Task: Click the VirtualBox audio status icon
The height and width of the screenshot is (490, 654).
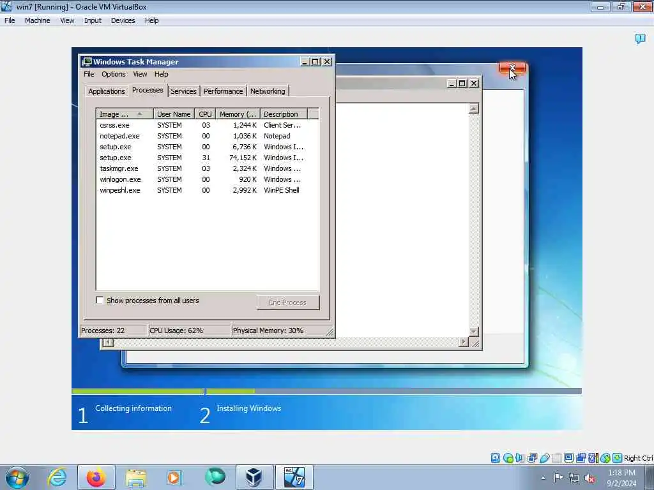Action: [520, 458]
